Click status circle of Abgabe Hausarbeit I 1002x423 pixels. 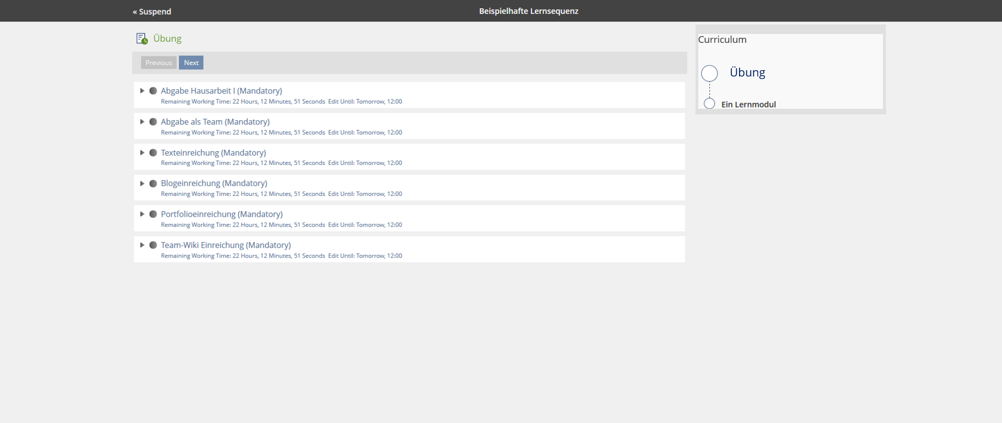click(153, 91)
